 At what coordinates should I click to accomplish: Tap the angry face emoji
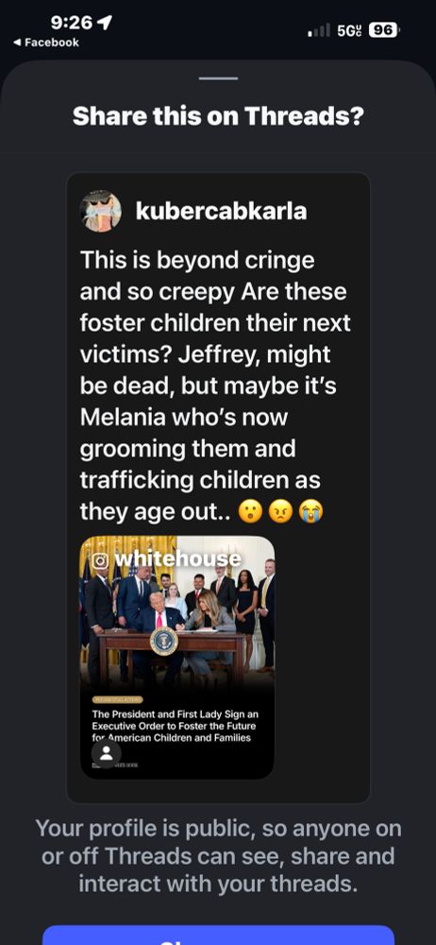pos(280,513)
